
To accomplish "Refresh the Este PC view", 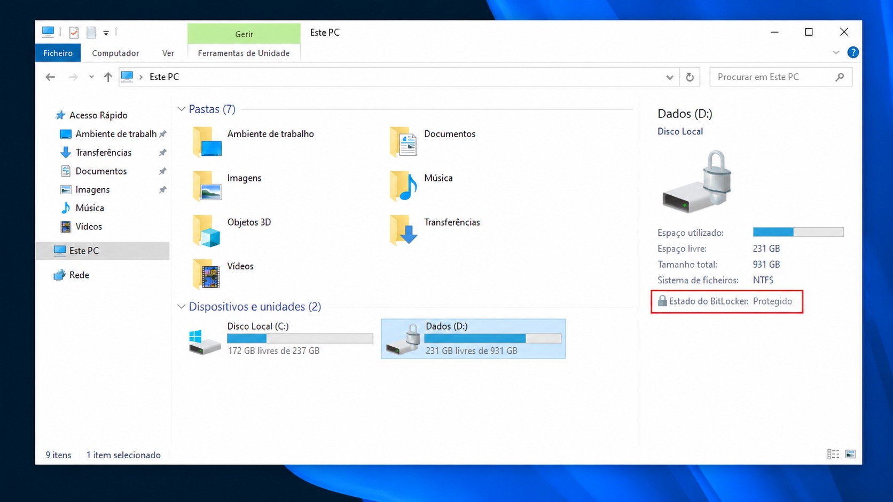I will coord(690,77).
